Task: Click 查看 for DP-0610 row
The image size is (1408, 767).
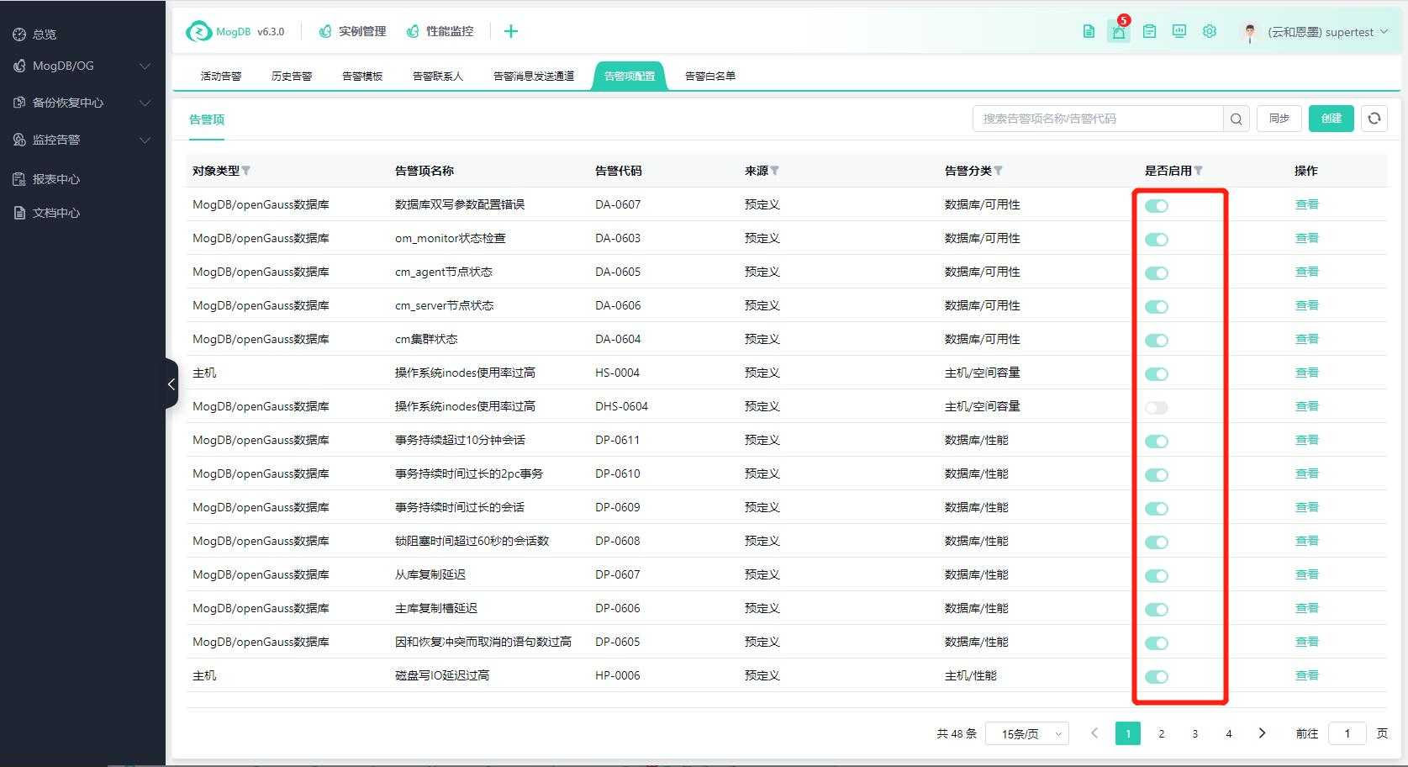Action: [1307, 473]
